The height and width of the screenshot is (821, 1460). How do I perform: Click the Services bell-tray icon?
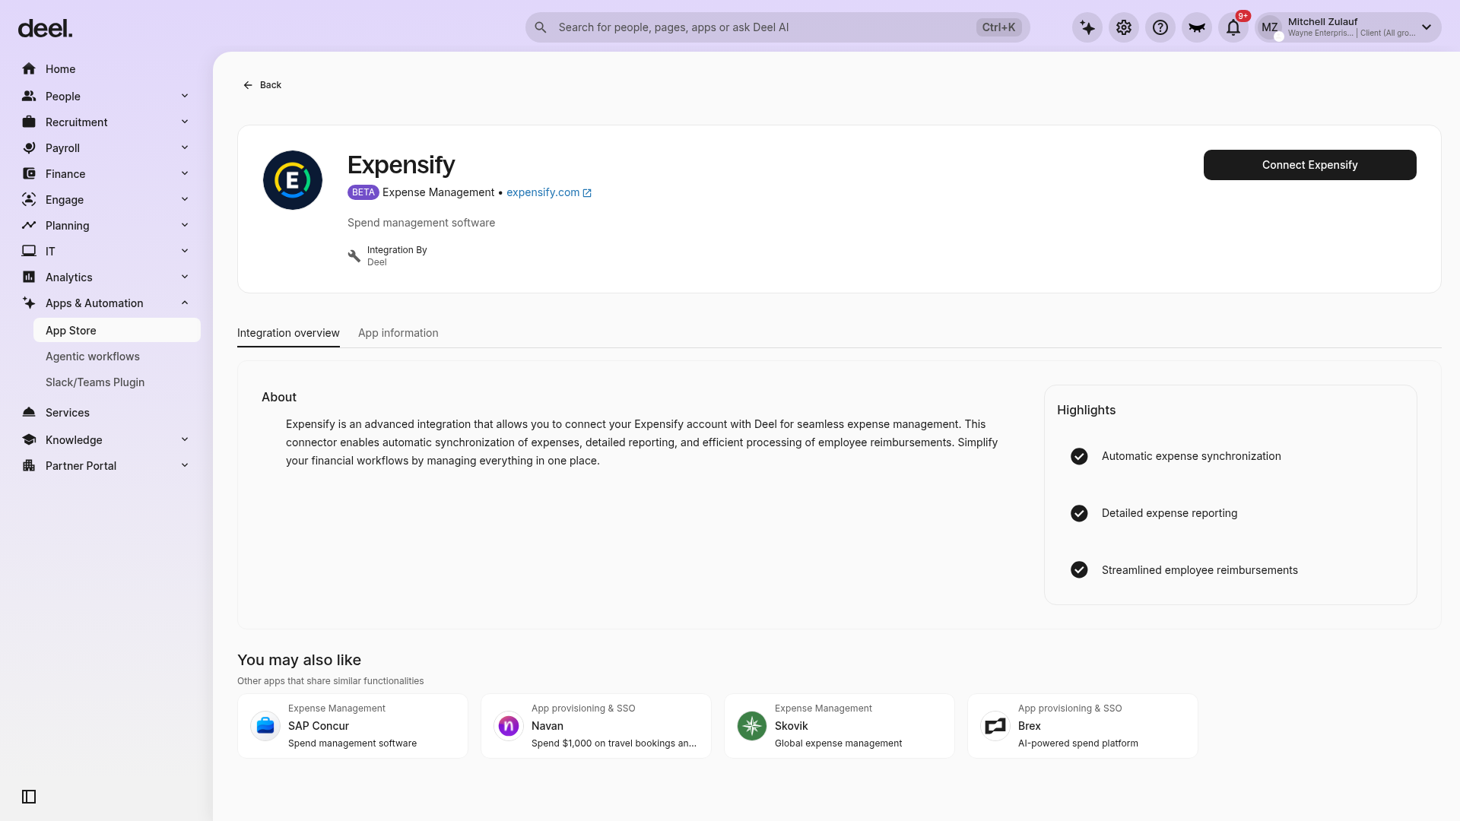click(29, 413)
